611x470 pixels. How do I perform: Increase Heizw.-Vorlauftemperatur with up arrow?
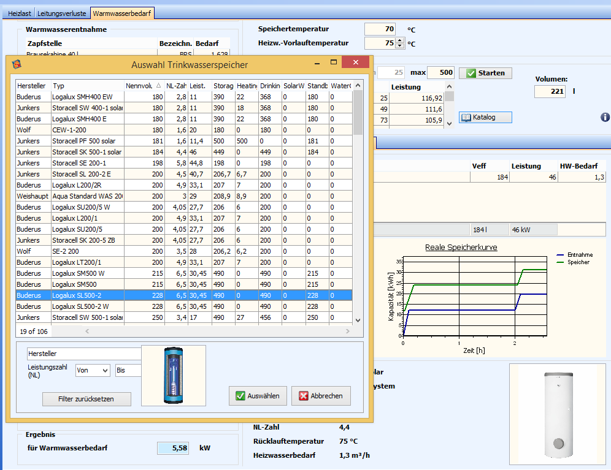point(400,40)
